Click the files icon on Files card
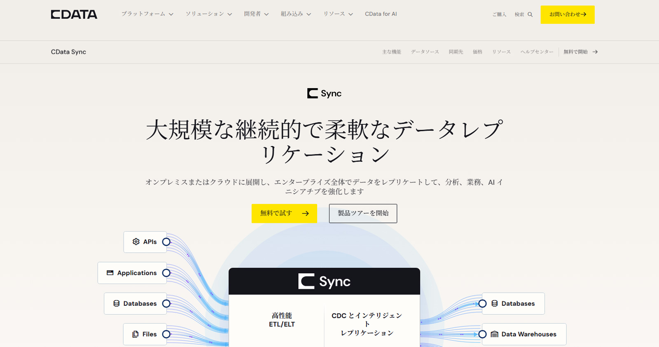This screenshot has height=347, width=659. pyautogui.click(x=135, y=334)
